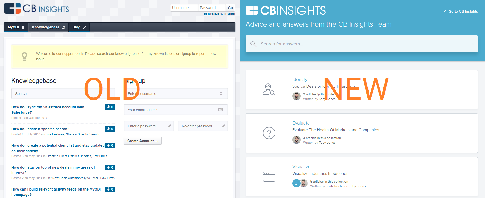Follow the Go to CB Insights link
Image resolution: width=486 pixels, height=198 pixels.
[x=463, y=11]
